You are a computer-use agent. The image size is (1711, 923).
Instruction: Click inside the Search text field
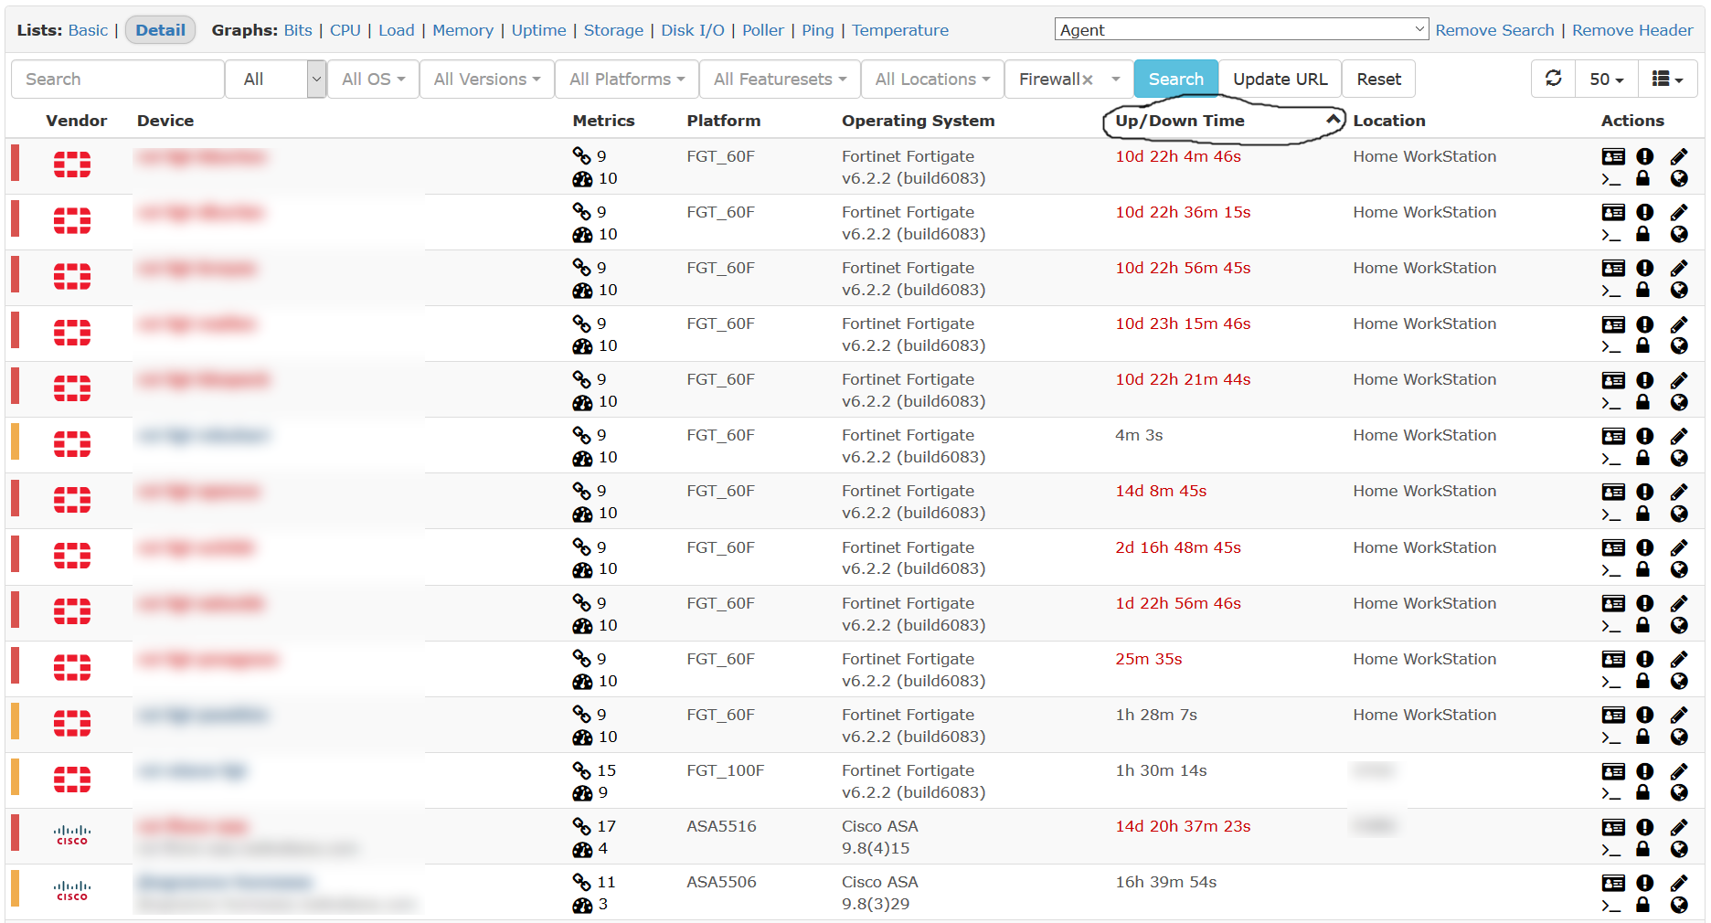pos(117,79)
